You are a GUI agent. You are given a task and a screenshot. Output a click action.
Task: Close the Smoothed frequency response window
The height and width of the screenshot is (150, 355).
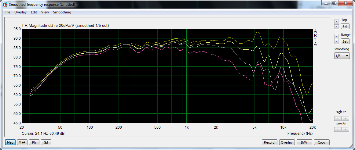coord(345,3)
